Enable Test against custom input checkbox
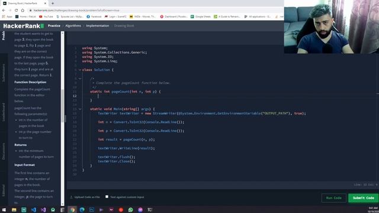Screen dimensions: 379x213 click(x=107, y=196)
